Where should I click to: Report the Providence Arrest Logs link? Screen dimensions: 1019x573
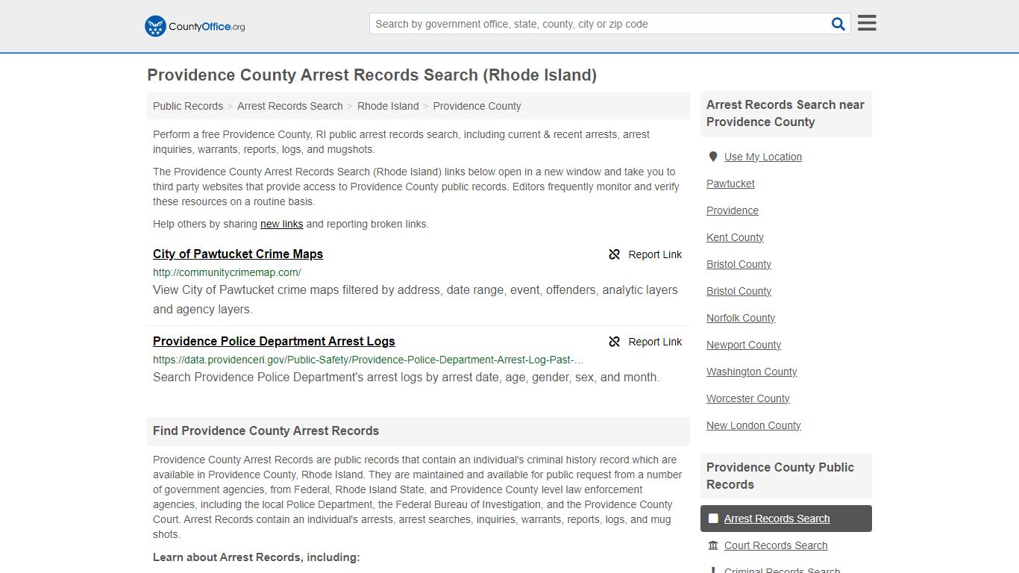pos(645,342)
